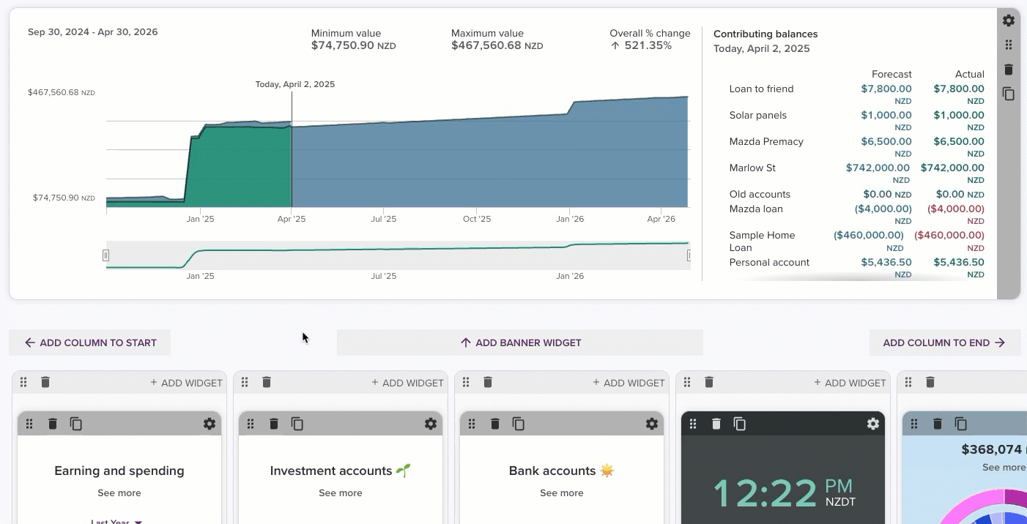The width and height of the screenshot is (1027, 524).
Task: Delete the first dashboard column
Action: (45, 382)
